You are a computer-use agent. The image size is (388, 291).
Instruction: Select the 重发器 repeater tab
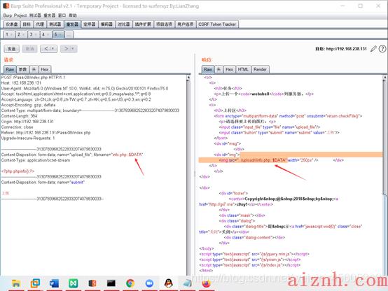pos(73,24)
